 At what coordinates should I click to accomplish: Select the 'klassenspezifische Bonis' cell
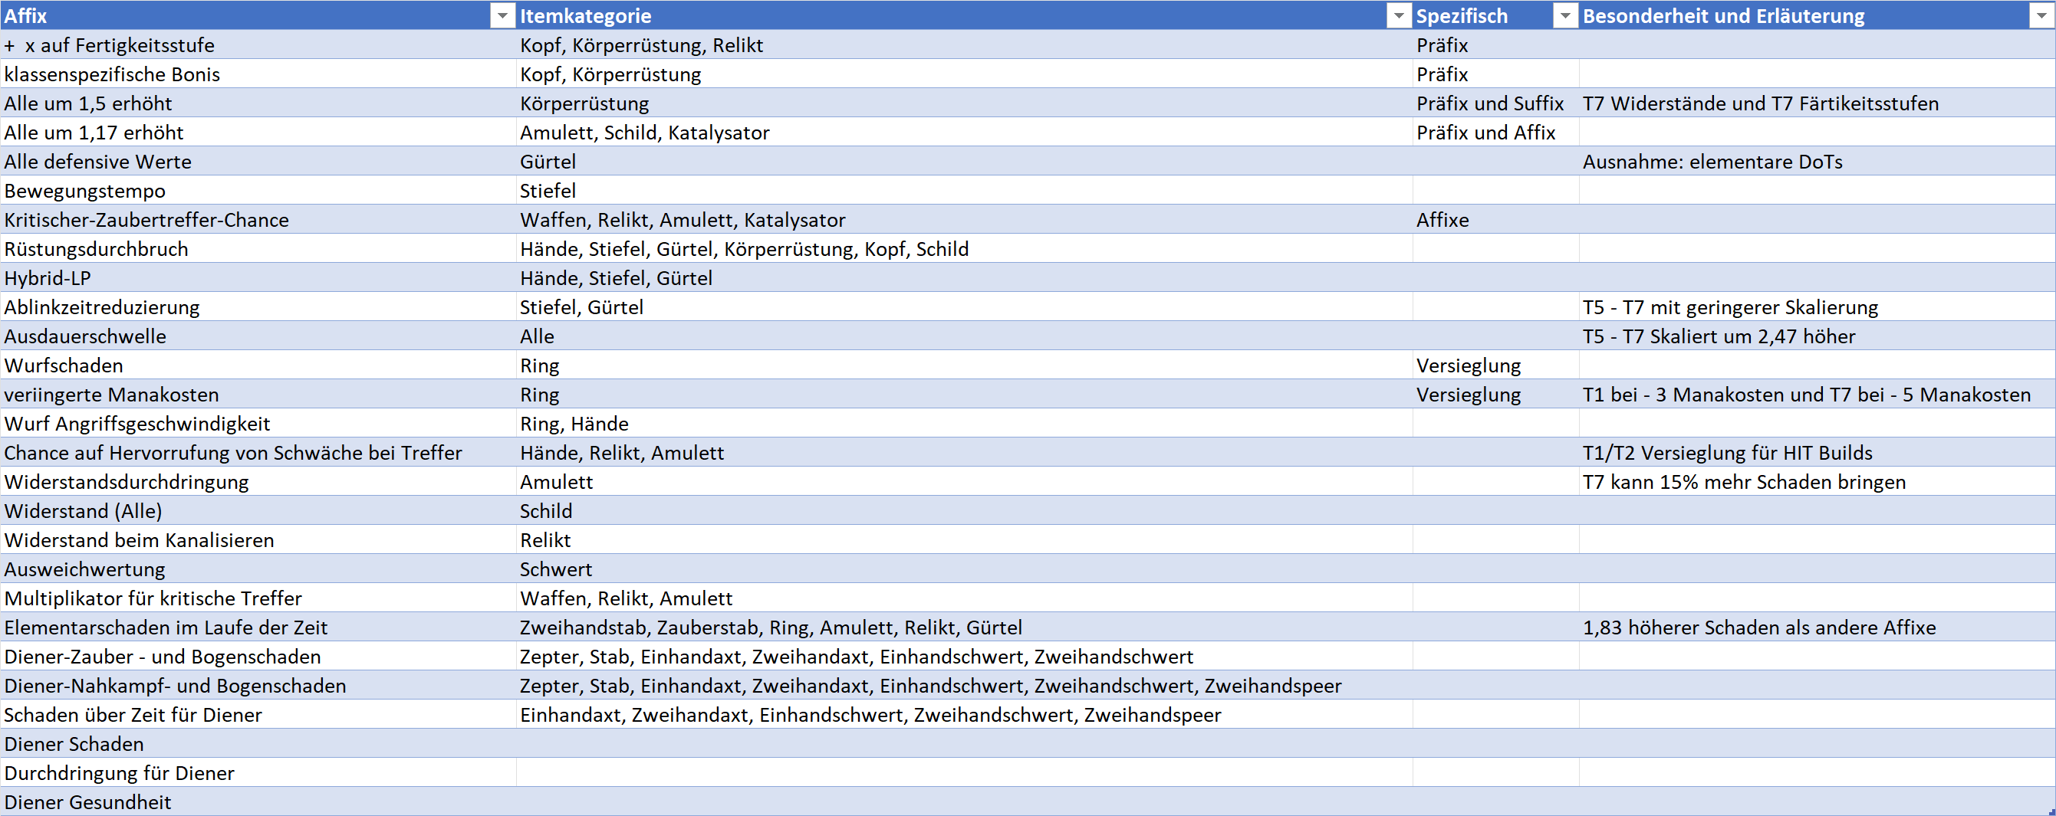(x=258, y=74)
